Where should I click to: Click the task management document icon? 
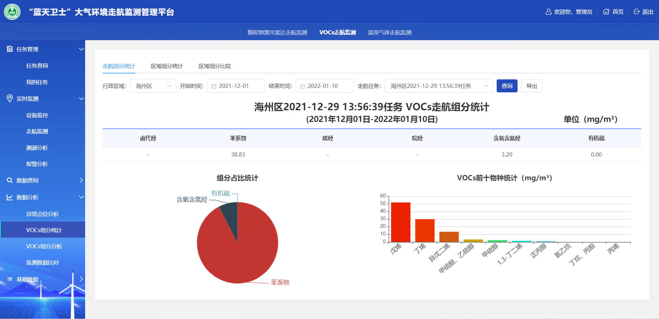pos(10,49)
